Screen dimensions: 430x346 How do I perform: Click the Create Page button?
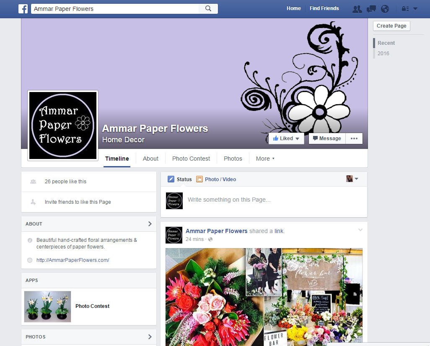(x=391, y=26)
